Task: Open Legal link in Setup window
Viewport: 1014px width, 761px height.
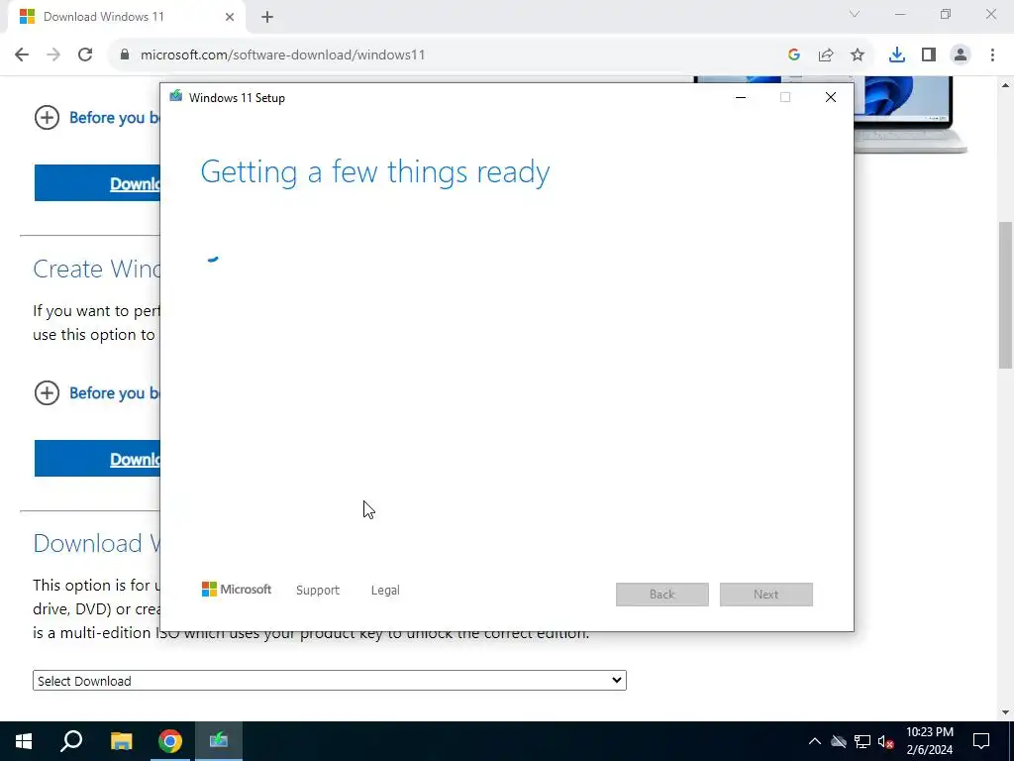Action: coord(385,591)
